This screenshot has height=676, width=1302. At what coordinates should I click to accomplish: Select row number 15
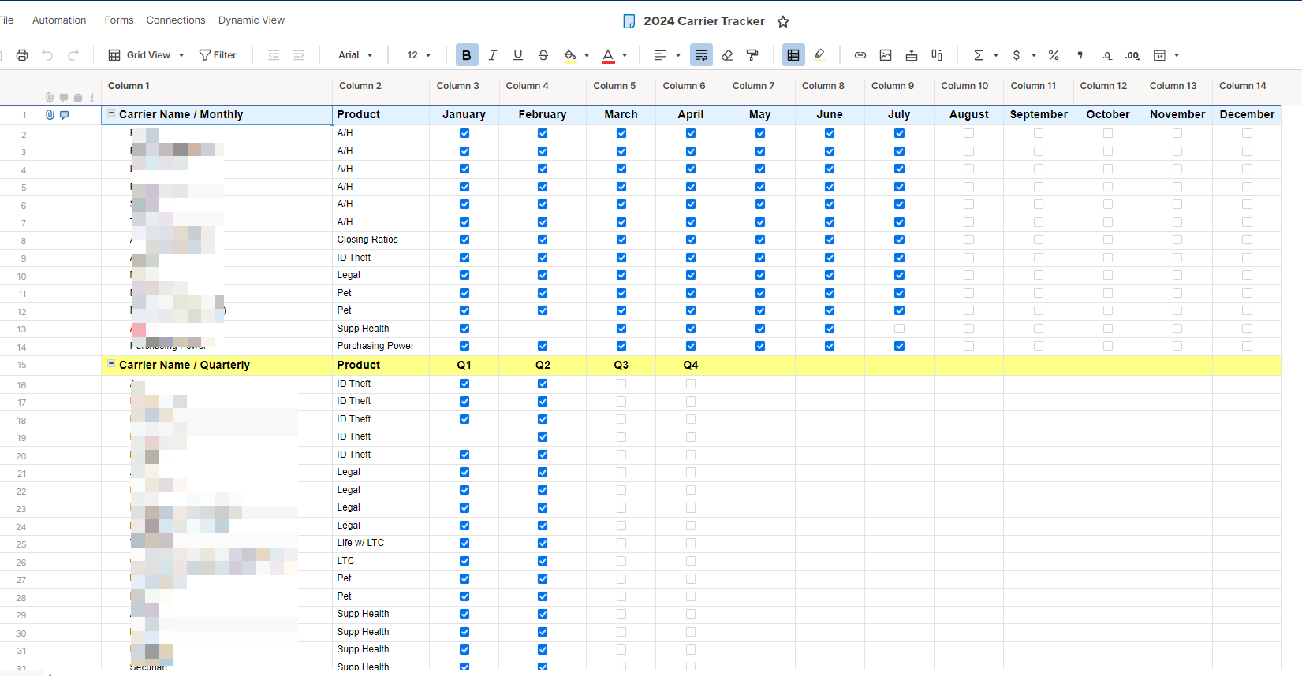[x=22, y=366]
